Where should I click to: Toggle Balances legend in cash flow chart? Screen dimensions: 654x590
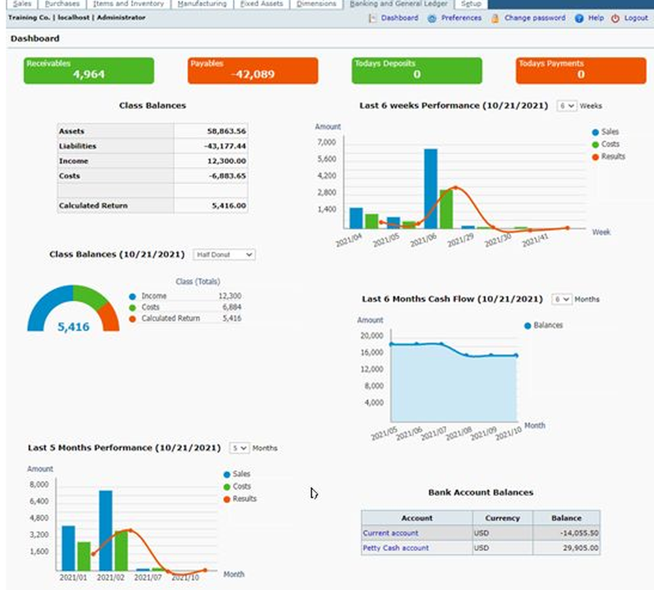coord(543,325)
